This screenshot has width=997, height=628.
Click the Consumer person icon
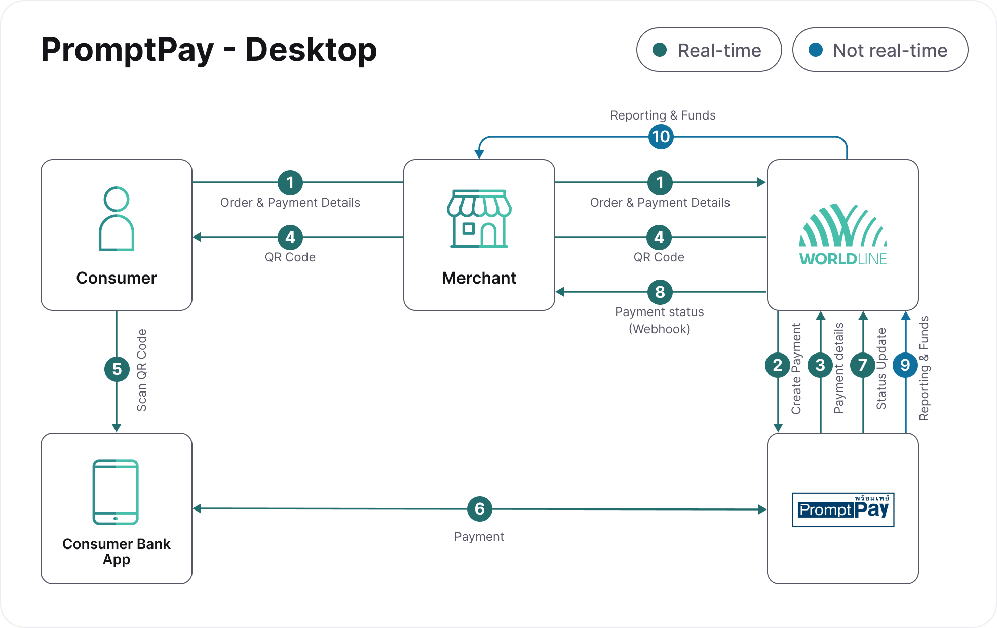(117, 219)
